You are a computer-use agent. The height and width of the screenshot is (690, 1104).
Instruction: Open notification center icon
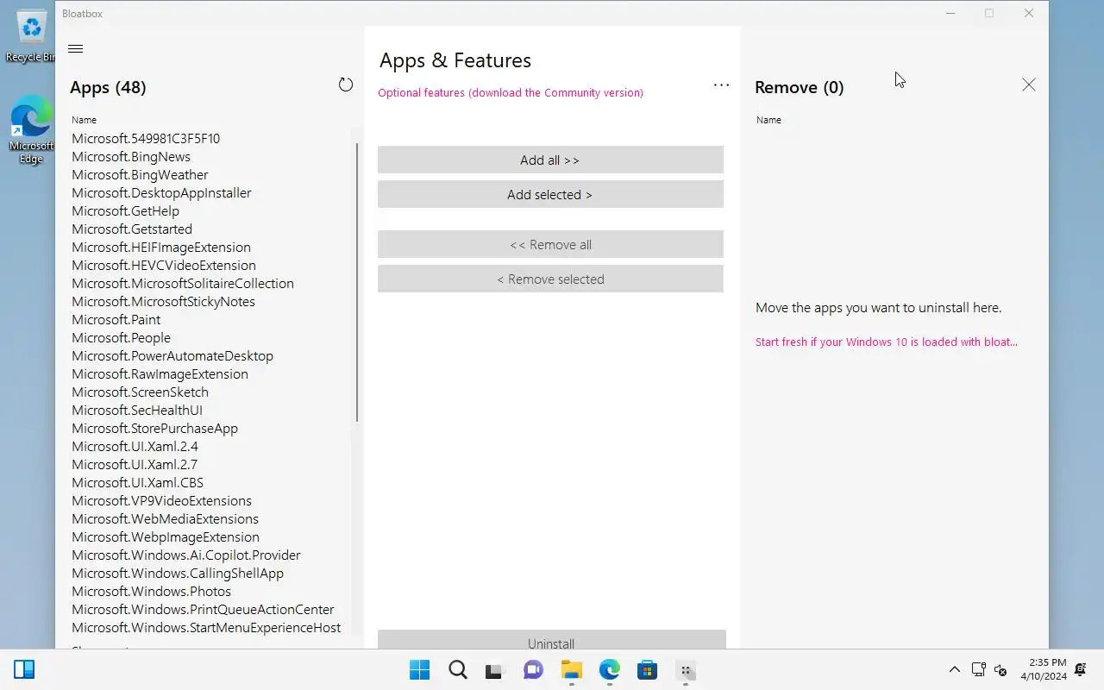click(1081, 669)
